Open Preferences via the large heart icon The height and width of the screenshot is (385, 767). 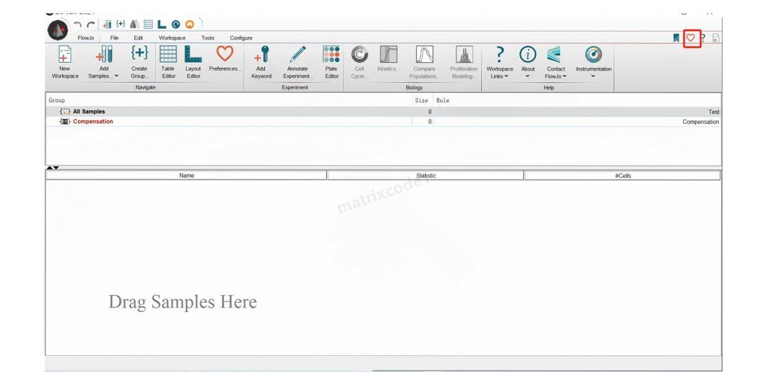point(224,54)
